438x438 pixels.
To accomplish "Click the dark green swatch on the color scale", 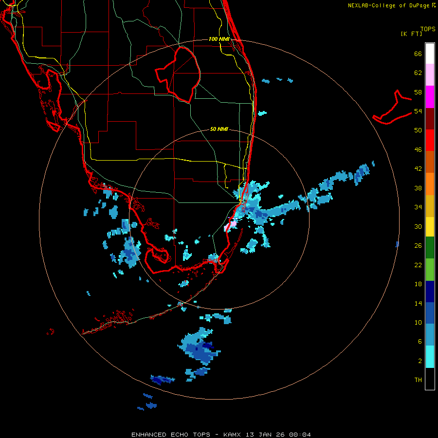I will (430, 248).
